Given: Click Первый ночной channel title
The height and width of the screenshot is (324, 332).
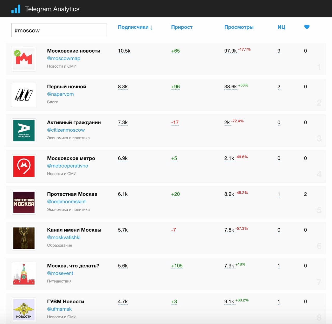Looking at the screenshot, I should [67, 87].
